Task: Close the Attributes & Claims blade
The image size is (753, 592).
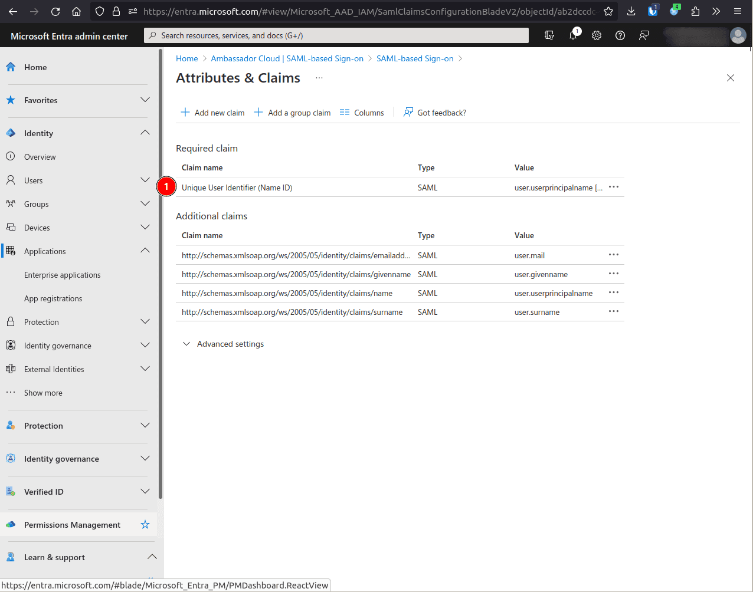Action: click(731, 78)
